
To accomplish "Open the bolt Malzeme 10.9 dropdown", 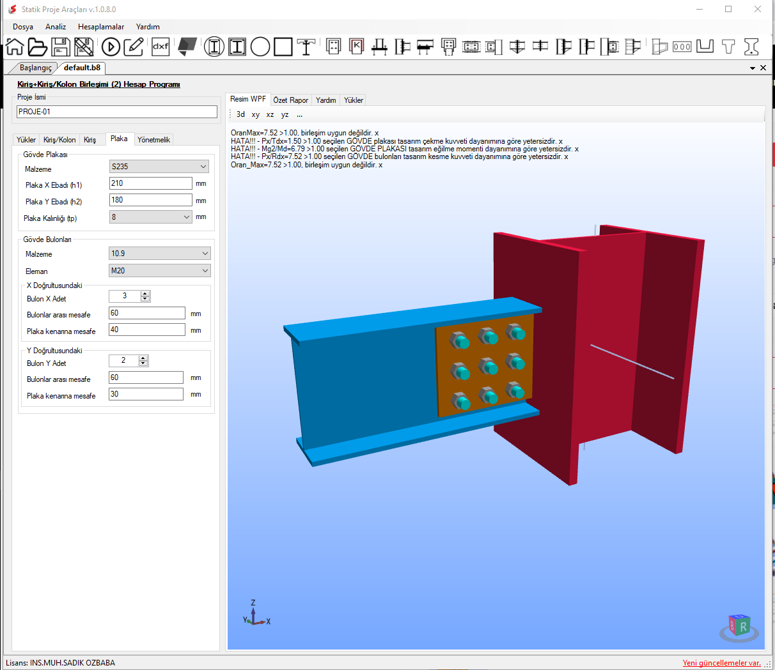I will pos(159,254).
